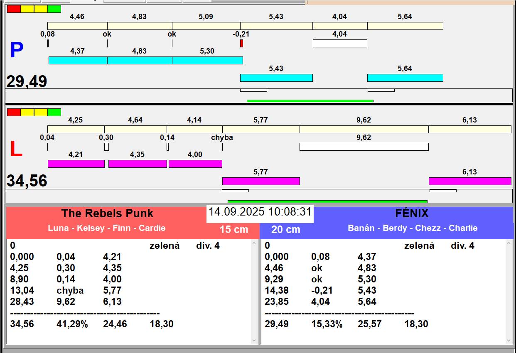Viewport: 516px width, 353px height.
Task: Click the green bar at bottom of lane L
Action: coord(327,201)
